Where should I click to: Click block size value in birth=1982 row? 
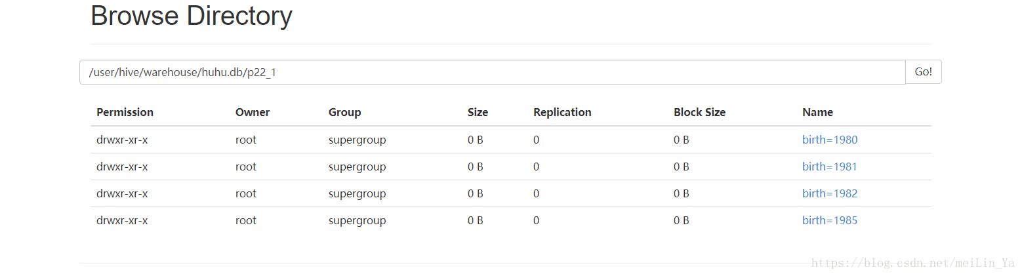tap(682, 193)
